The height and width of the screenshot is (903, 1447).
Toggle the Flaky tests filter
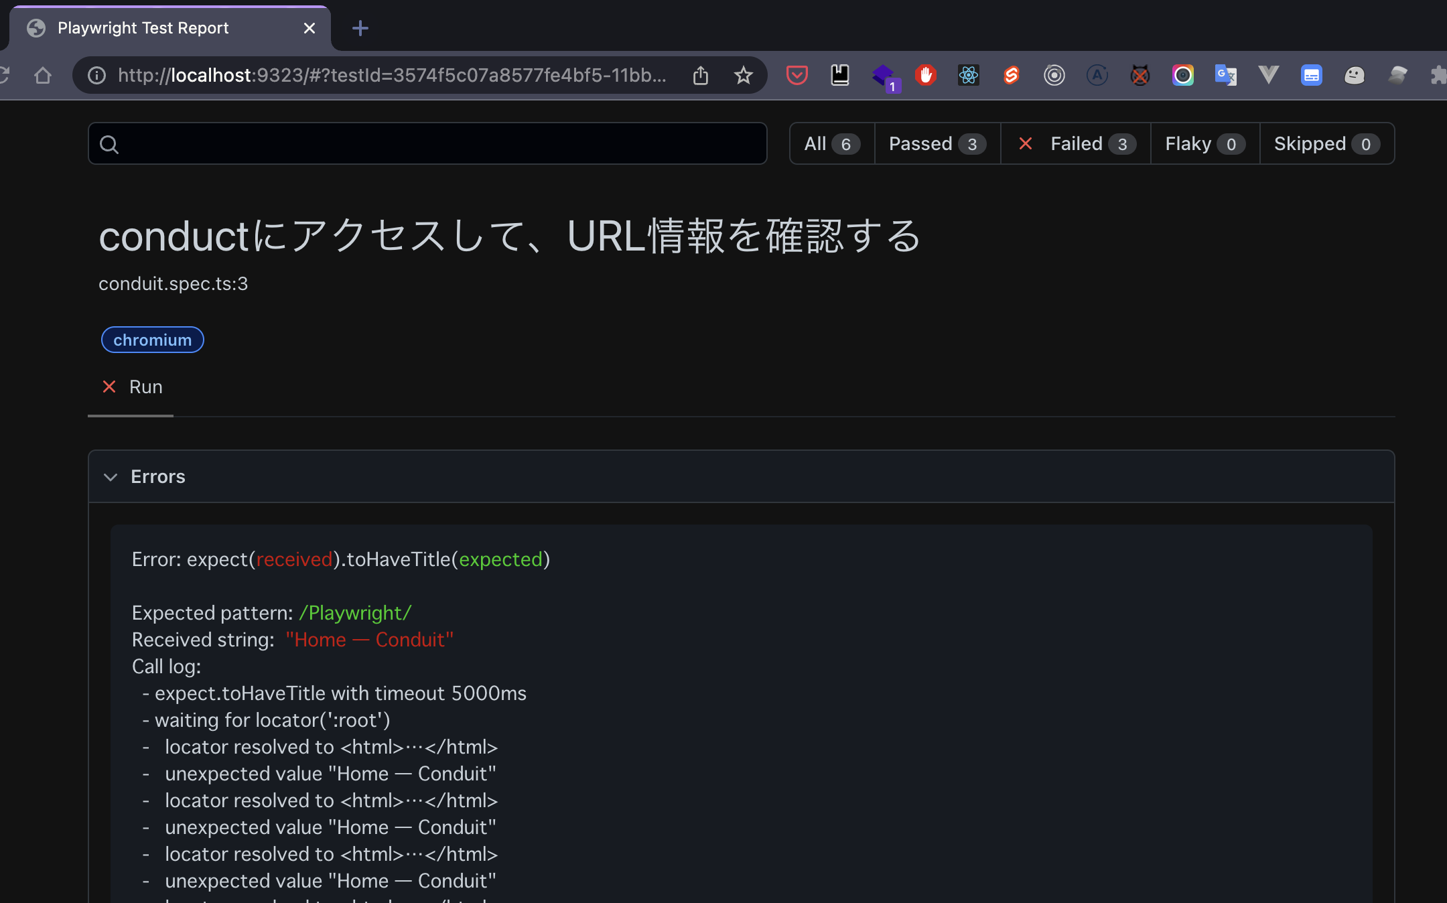click(1202, 143)
